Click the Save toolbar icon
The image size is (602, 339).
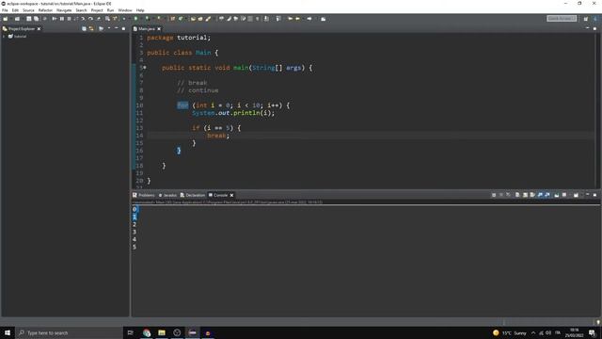coord(28,19)
